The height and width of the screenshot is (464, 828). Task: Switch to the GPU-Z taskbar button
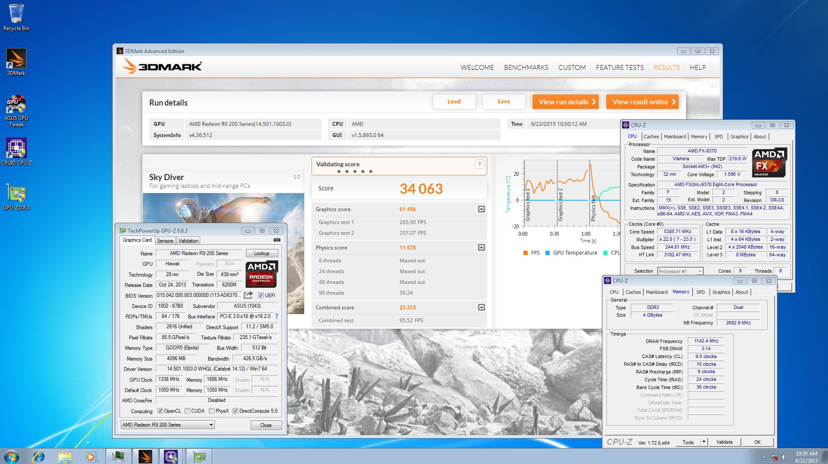(x=198, y=456)
